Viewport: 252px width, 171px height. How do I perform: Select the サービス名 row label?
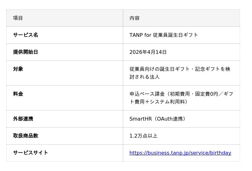click(x=26, y=35)
